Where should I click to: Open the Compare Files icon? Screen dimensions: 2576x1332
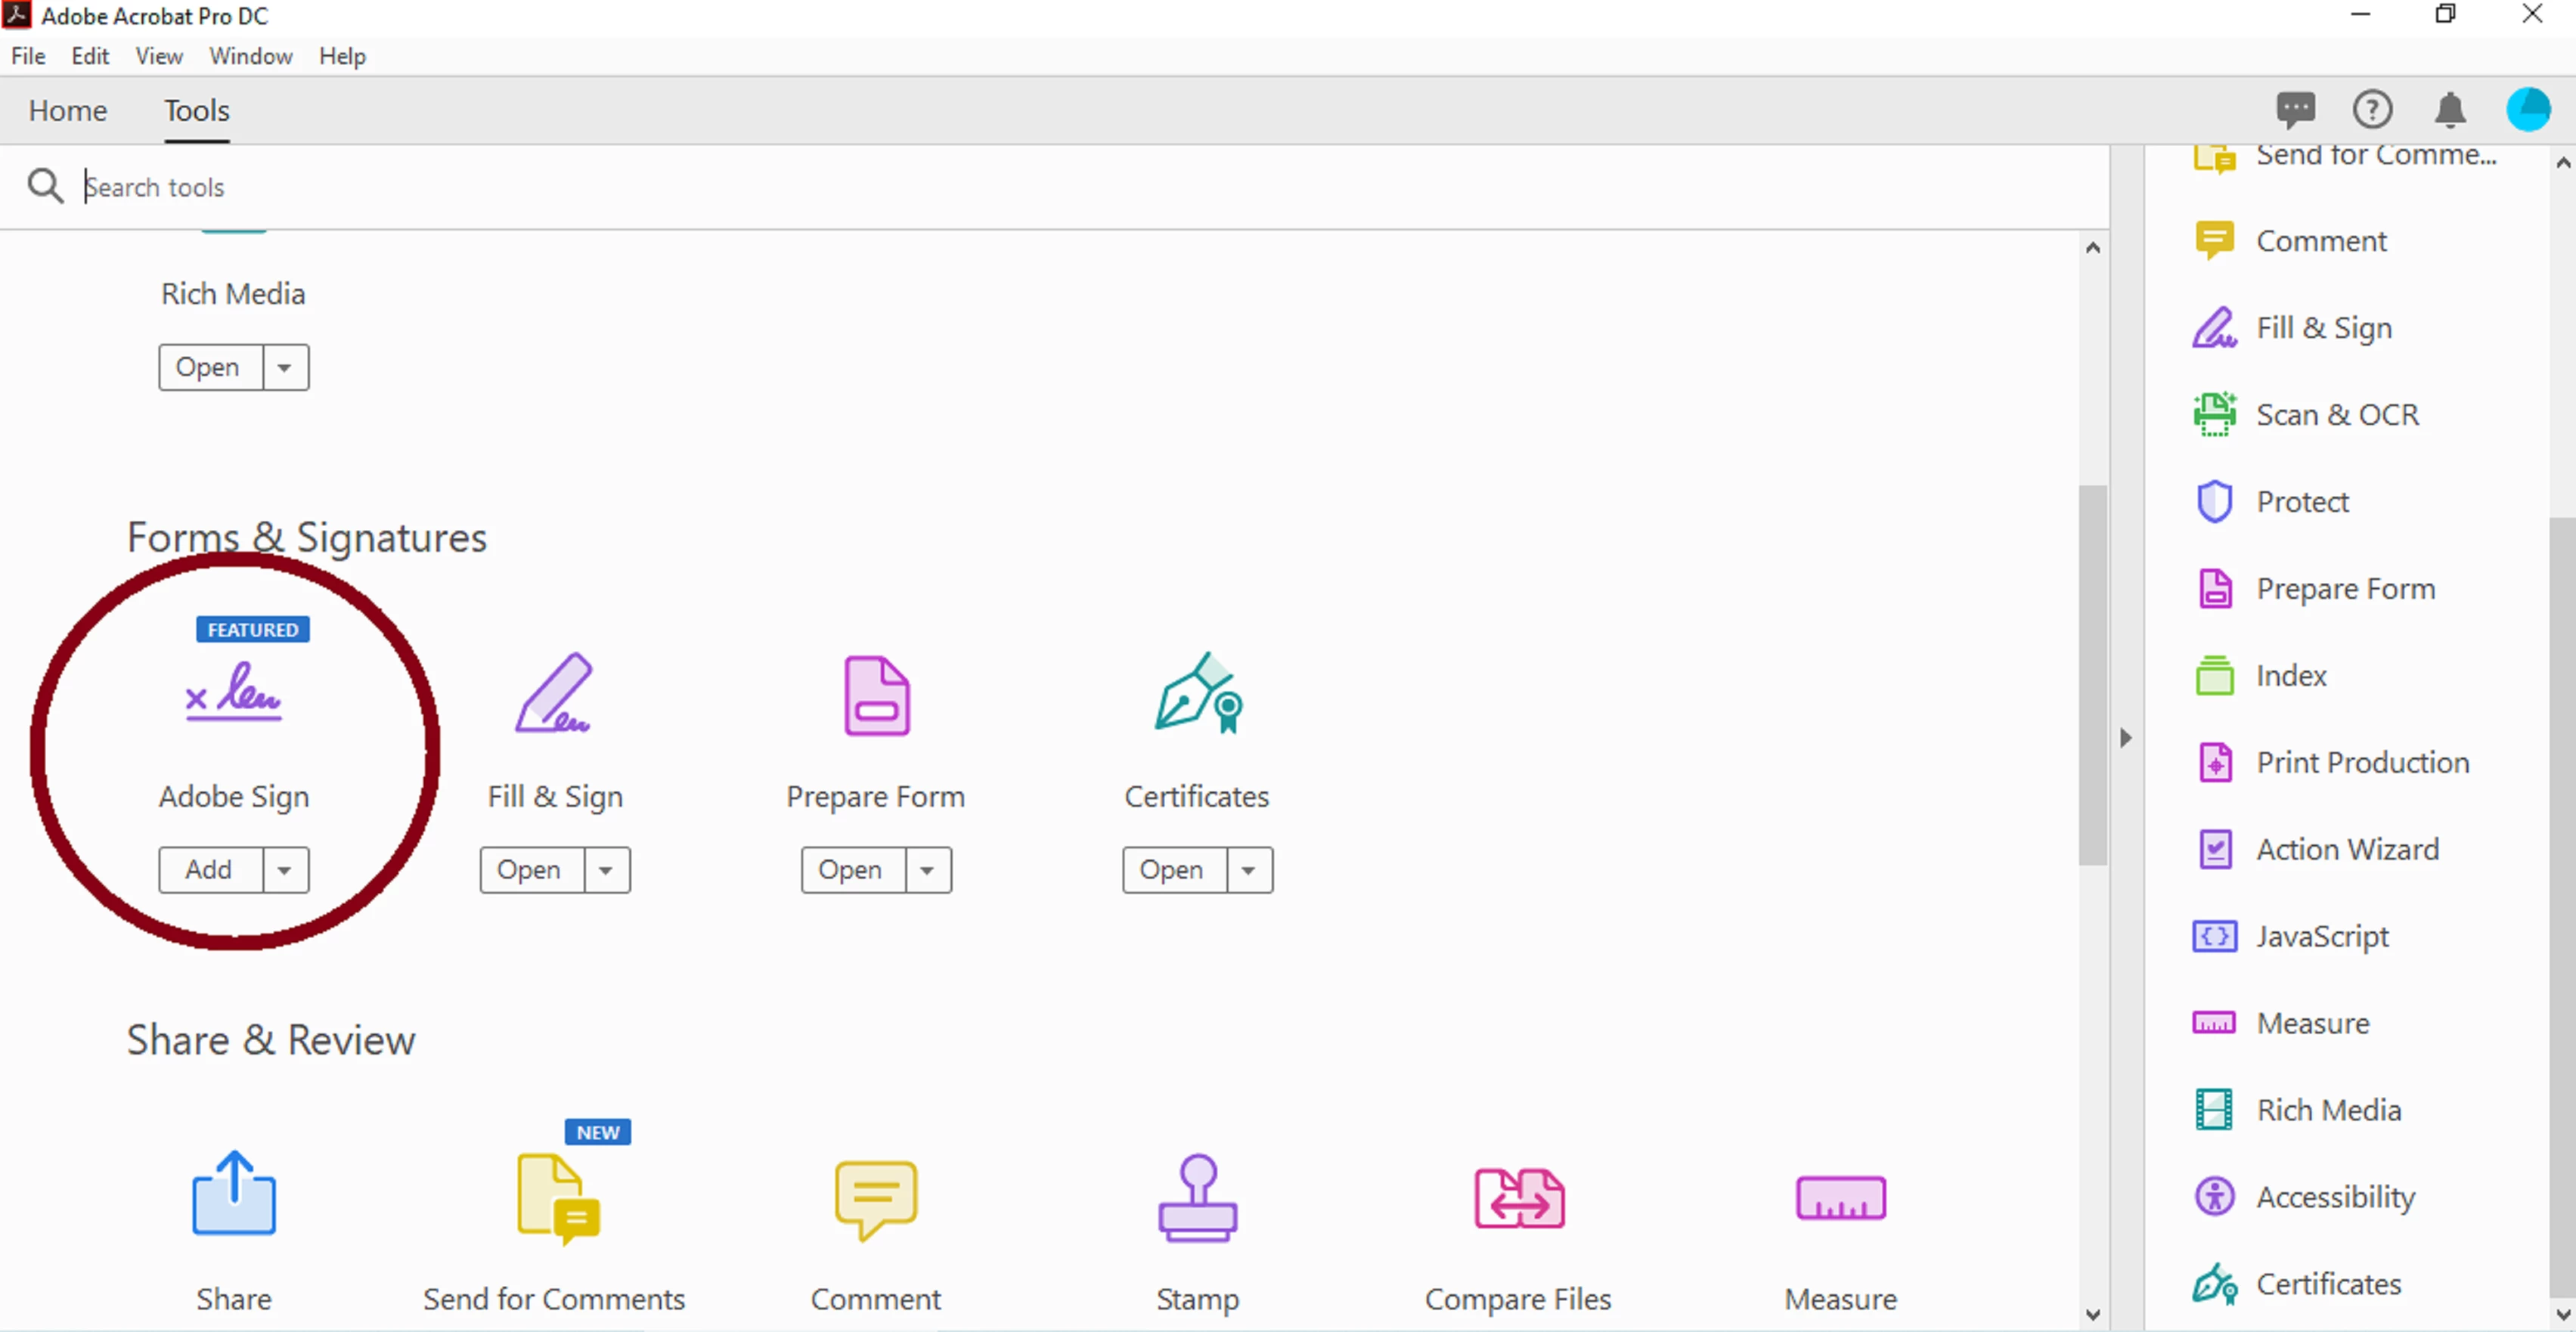click(x=1518, y=1198)
